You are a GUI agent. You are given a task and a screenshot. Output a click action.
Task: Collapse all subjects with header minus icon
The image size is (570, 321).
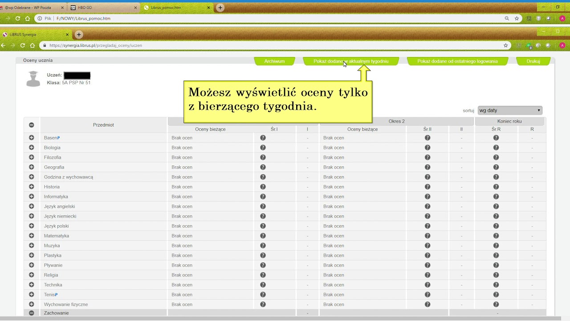[x=32, y=125]
